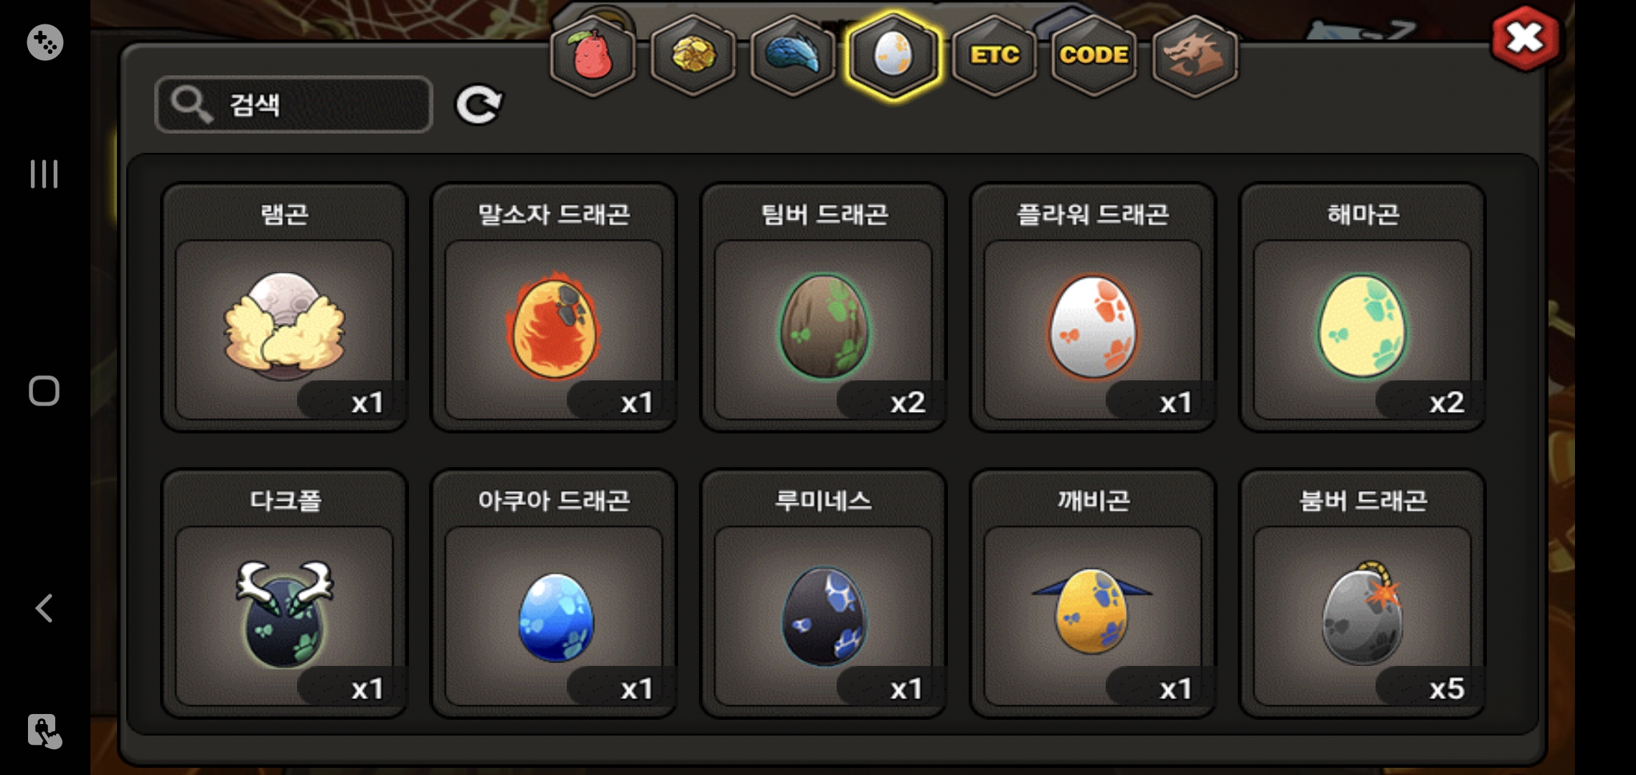1636x775 pixels.
Task: Open the brown dragon head category tab
Action: click(x=1194, y=55)
